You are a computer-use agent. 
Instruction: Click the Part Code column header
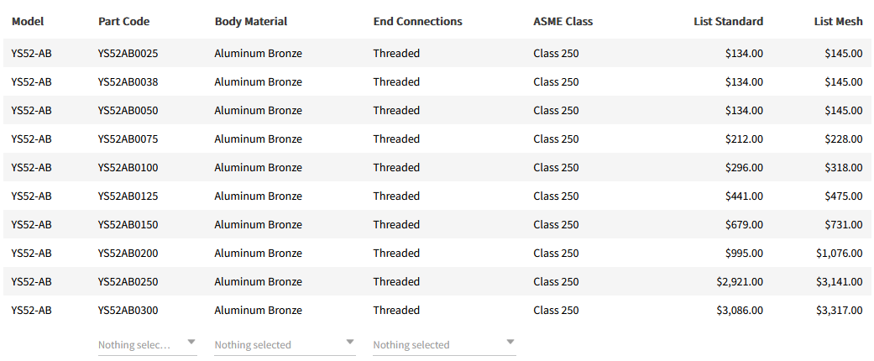point(123,21)
